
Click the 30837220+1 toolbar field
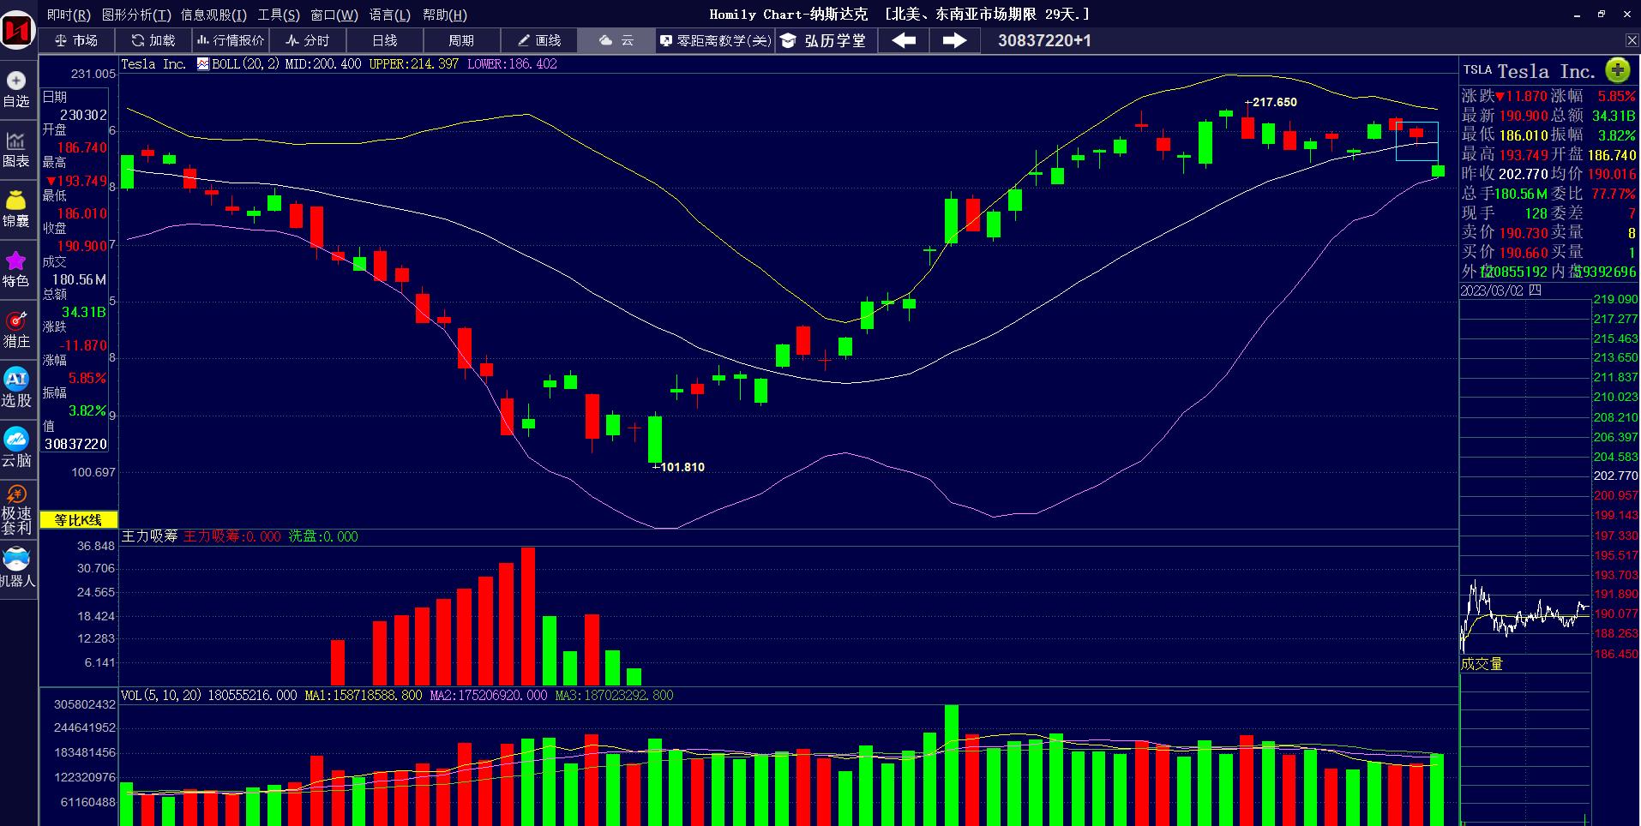[x=1044, y=40]
